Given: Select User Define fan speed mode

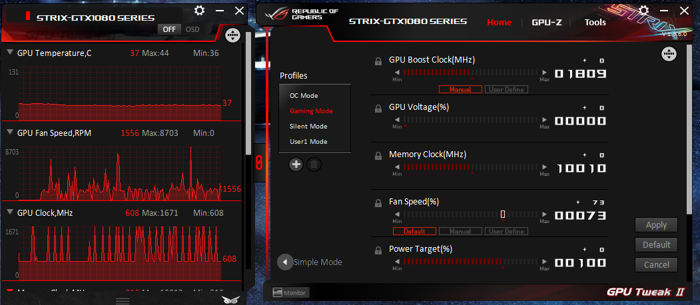Looking at the screenshot, I should point(506,231).
